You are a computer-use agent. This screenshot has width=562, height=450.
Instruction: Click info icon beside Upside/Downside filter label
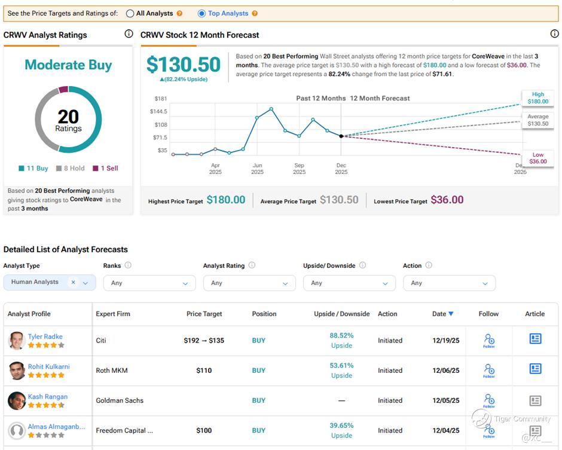coord(363,265)
